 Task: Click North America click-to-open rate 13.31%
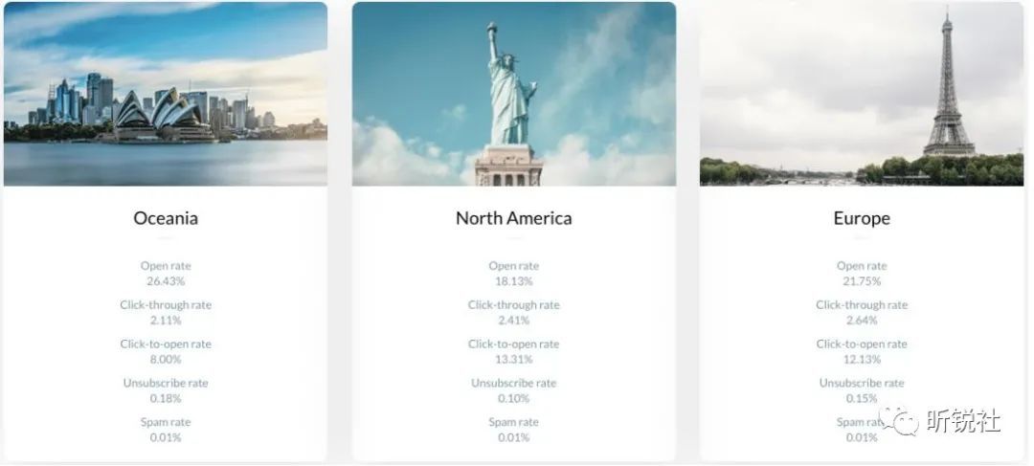pos(514,359)
